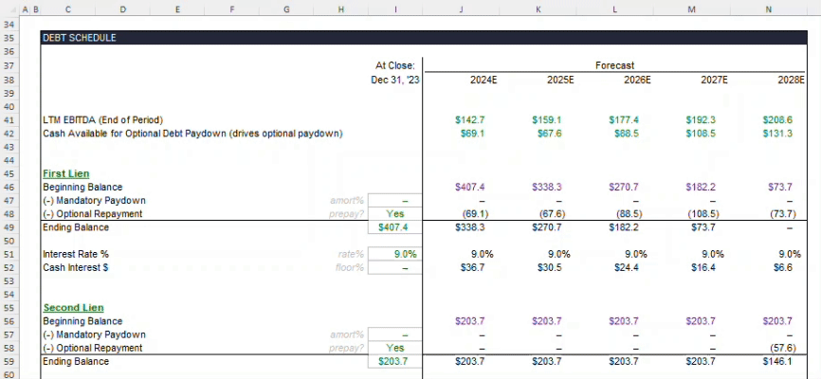Screen dimensions: 821x379
Task: Click the 2027E forecast year header cell
Action: tap(713, 81)
